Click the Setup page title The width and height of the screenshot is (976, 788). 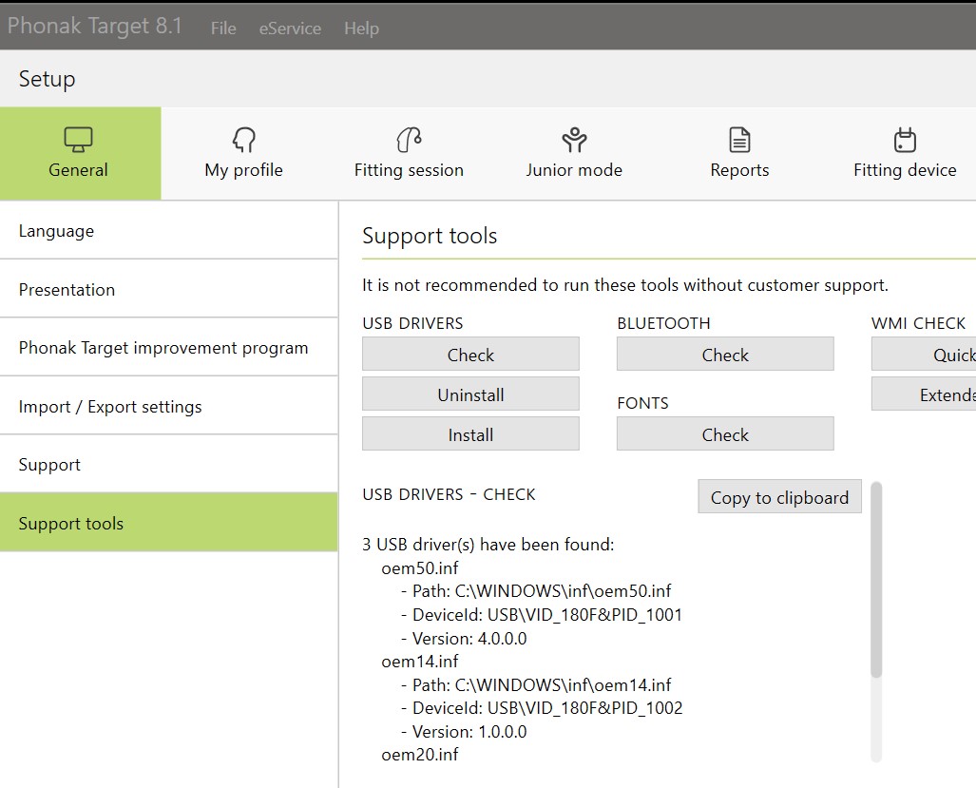click(x=48, y=79)
